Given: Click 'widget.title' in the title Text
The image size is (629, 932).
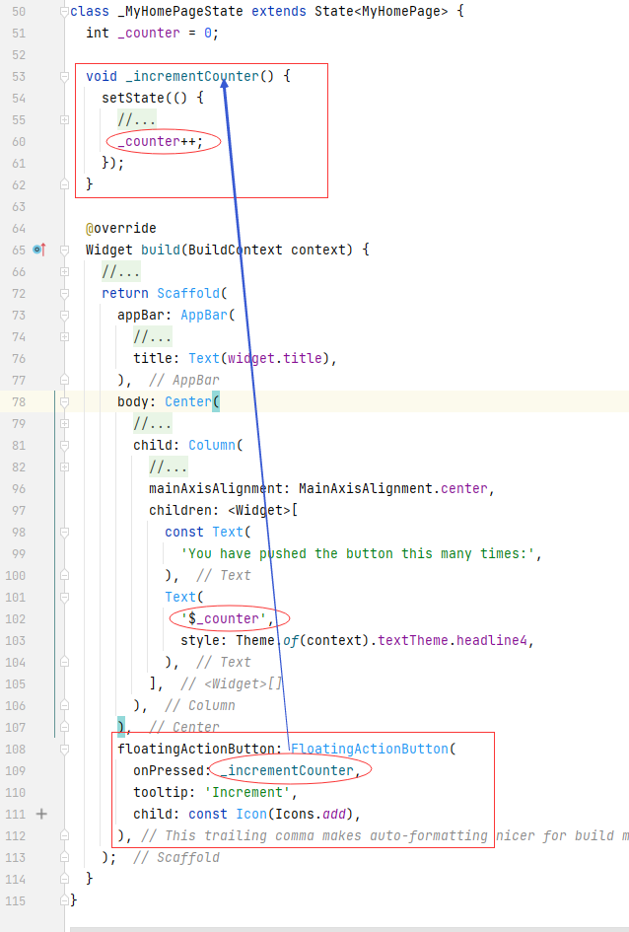Looking at the screenshot, I should click(x=275, y=358).
